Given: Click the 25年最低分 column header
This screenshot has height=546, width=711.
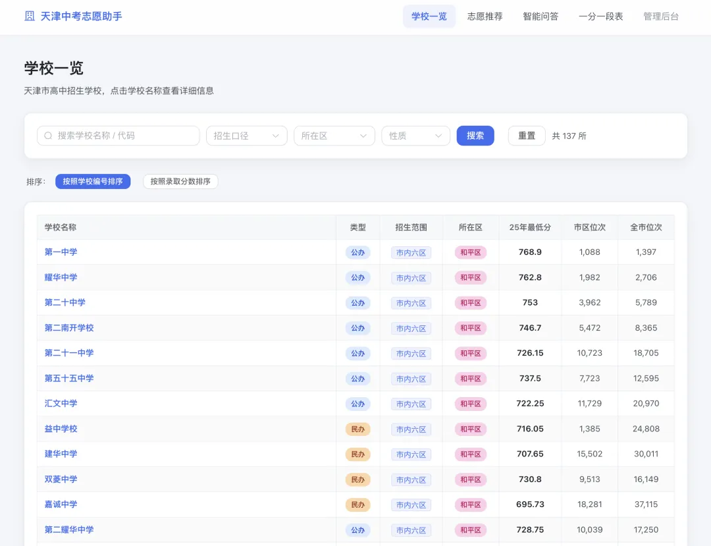Looking at the screenshot, I should (530, 227).
